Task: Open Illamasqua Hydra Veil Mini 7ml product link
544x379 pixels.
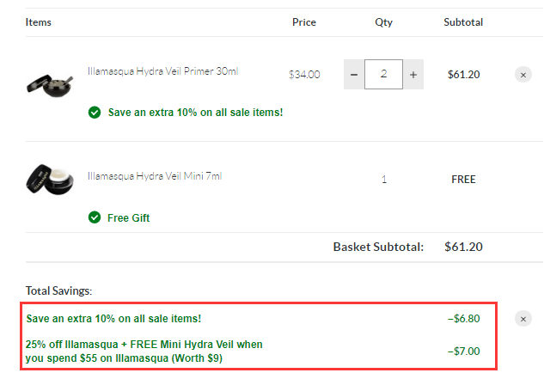Action: click(x=155, y=176)
